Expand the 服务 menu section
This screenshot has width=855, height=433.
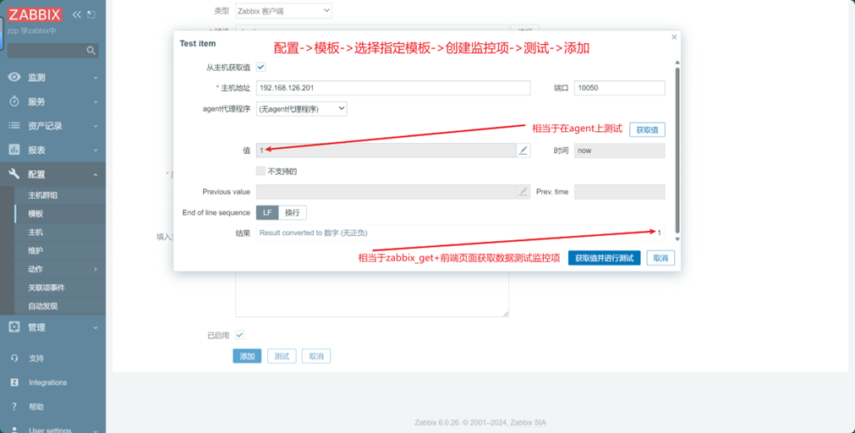point(96,102)
